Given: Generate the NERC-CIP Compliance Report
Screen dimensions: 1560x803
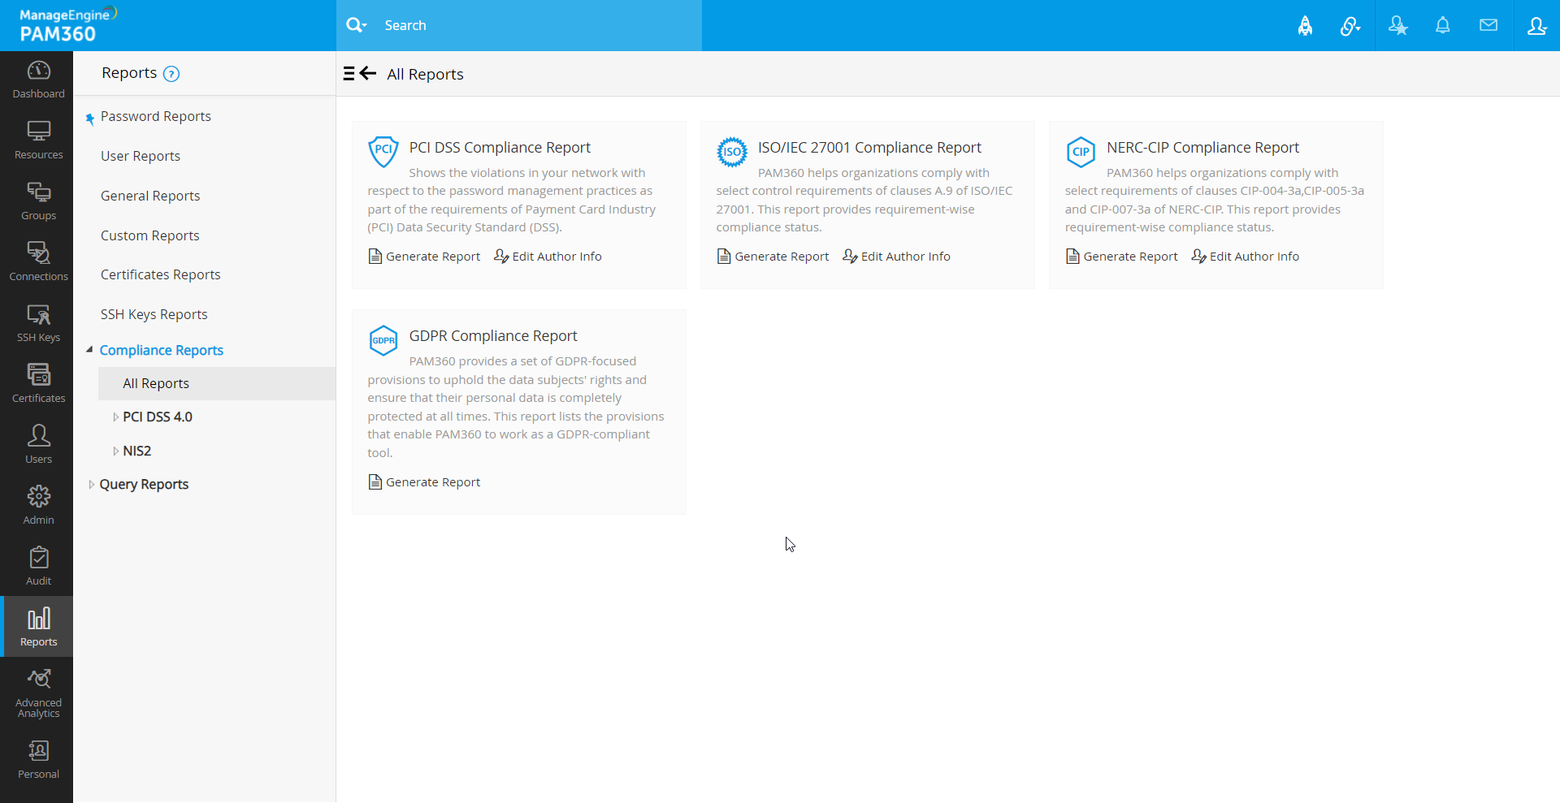Looking at the screenshot, I should click(x=1121, y=257).
